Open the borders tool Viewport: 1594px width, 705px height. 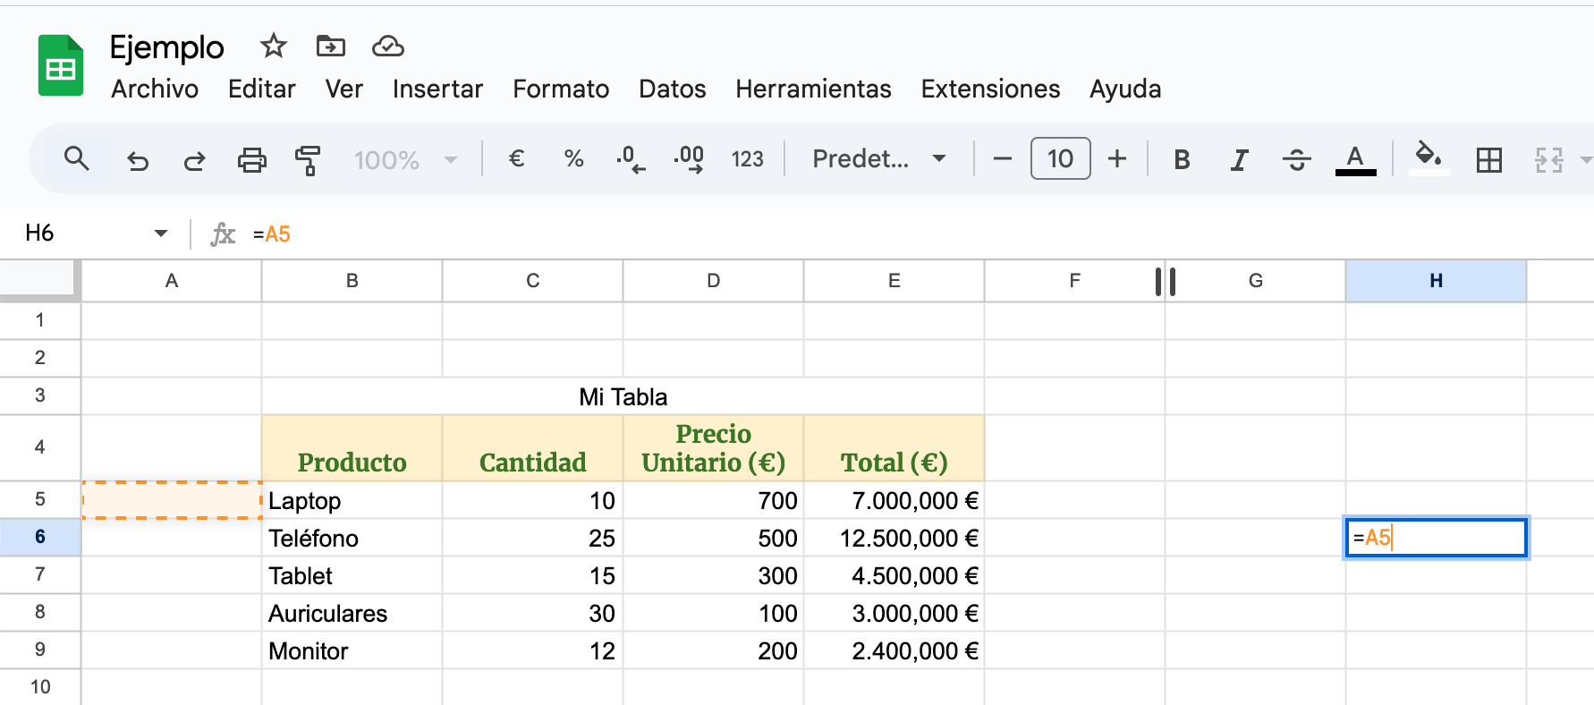pyautogui.click(x=1488, y=160)
